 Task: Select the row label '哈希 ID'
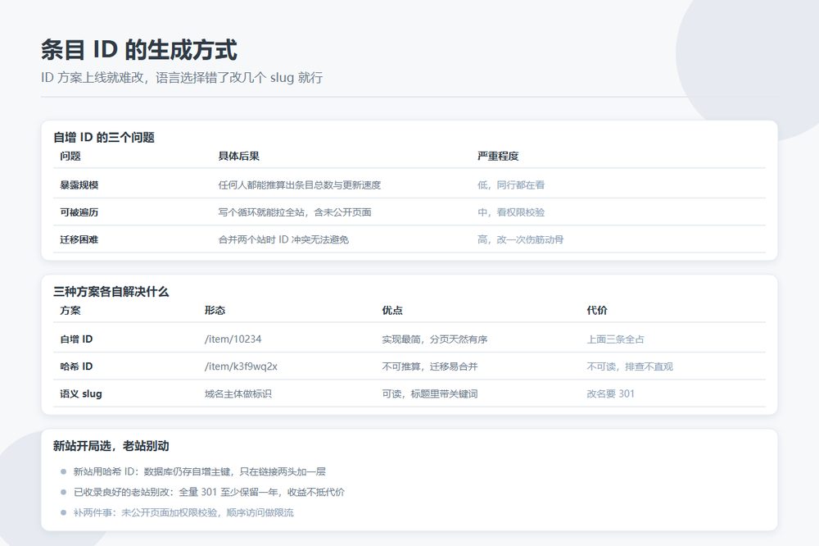click(76, 366)
